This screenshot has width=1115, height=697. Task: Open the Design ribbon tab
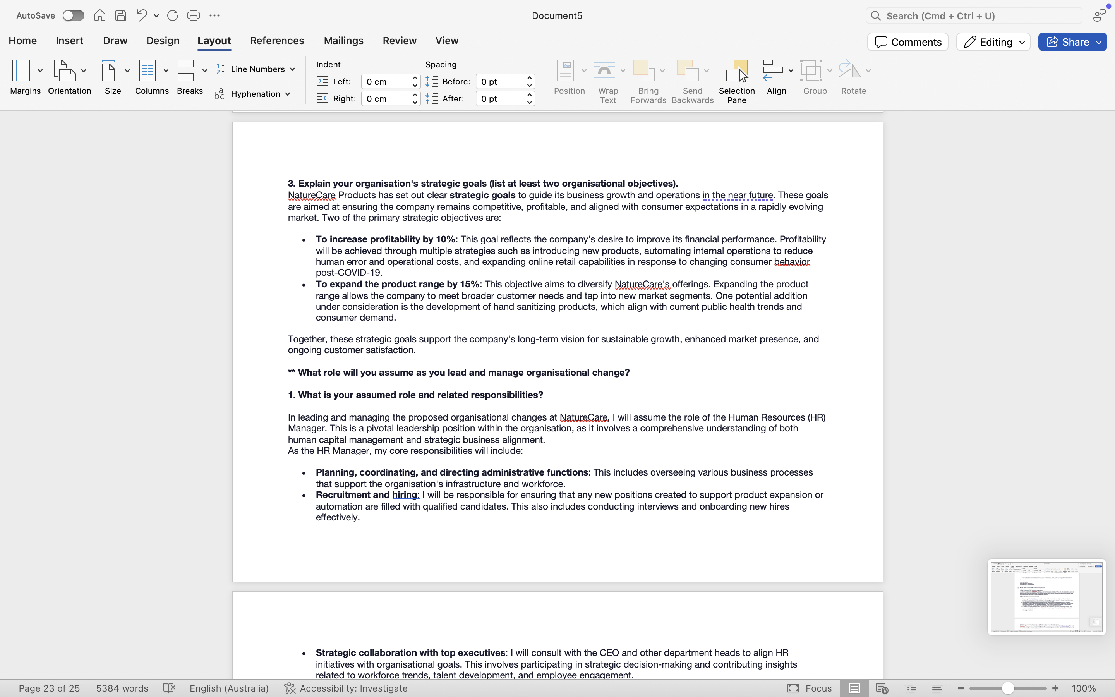tap(163, 41)
